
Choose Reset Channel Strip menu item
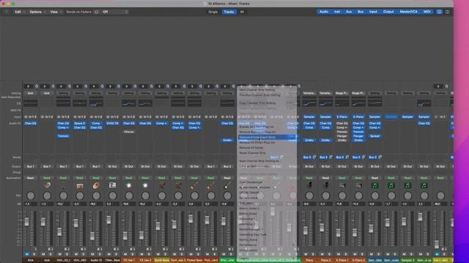[x=267, y=153]
